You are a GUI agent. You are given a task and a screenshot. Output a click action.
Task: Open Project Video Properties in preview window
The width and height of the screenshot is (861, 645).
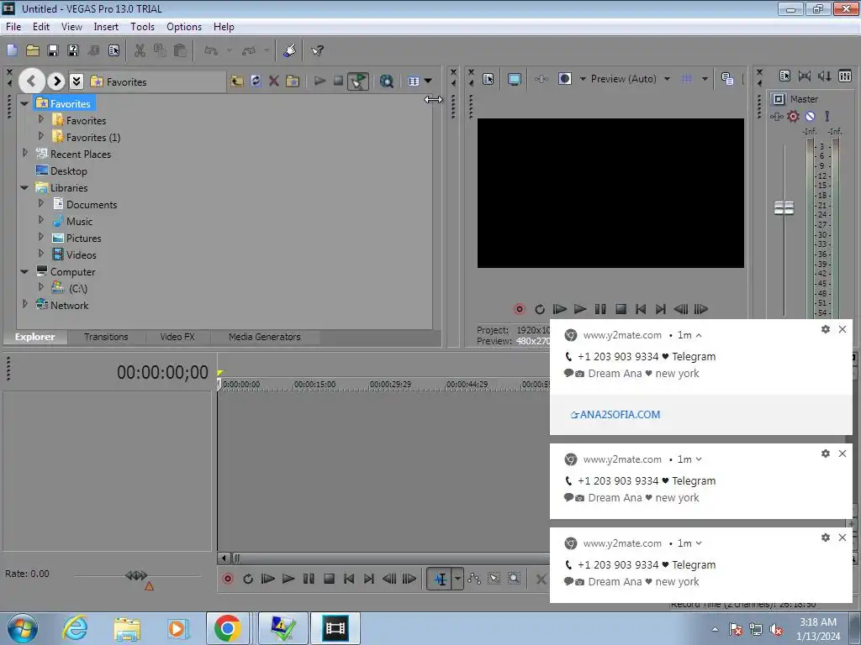coord(489,79)
